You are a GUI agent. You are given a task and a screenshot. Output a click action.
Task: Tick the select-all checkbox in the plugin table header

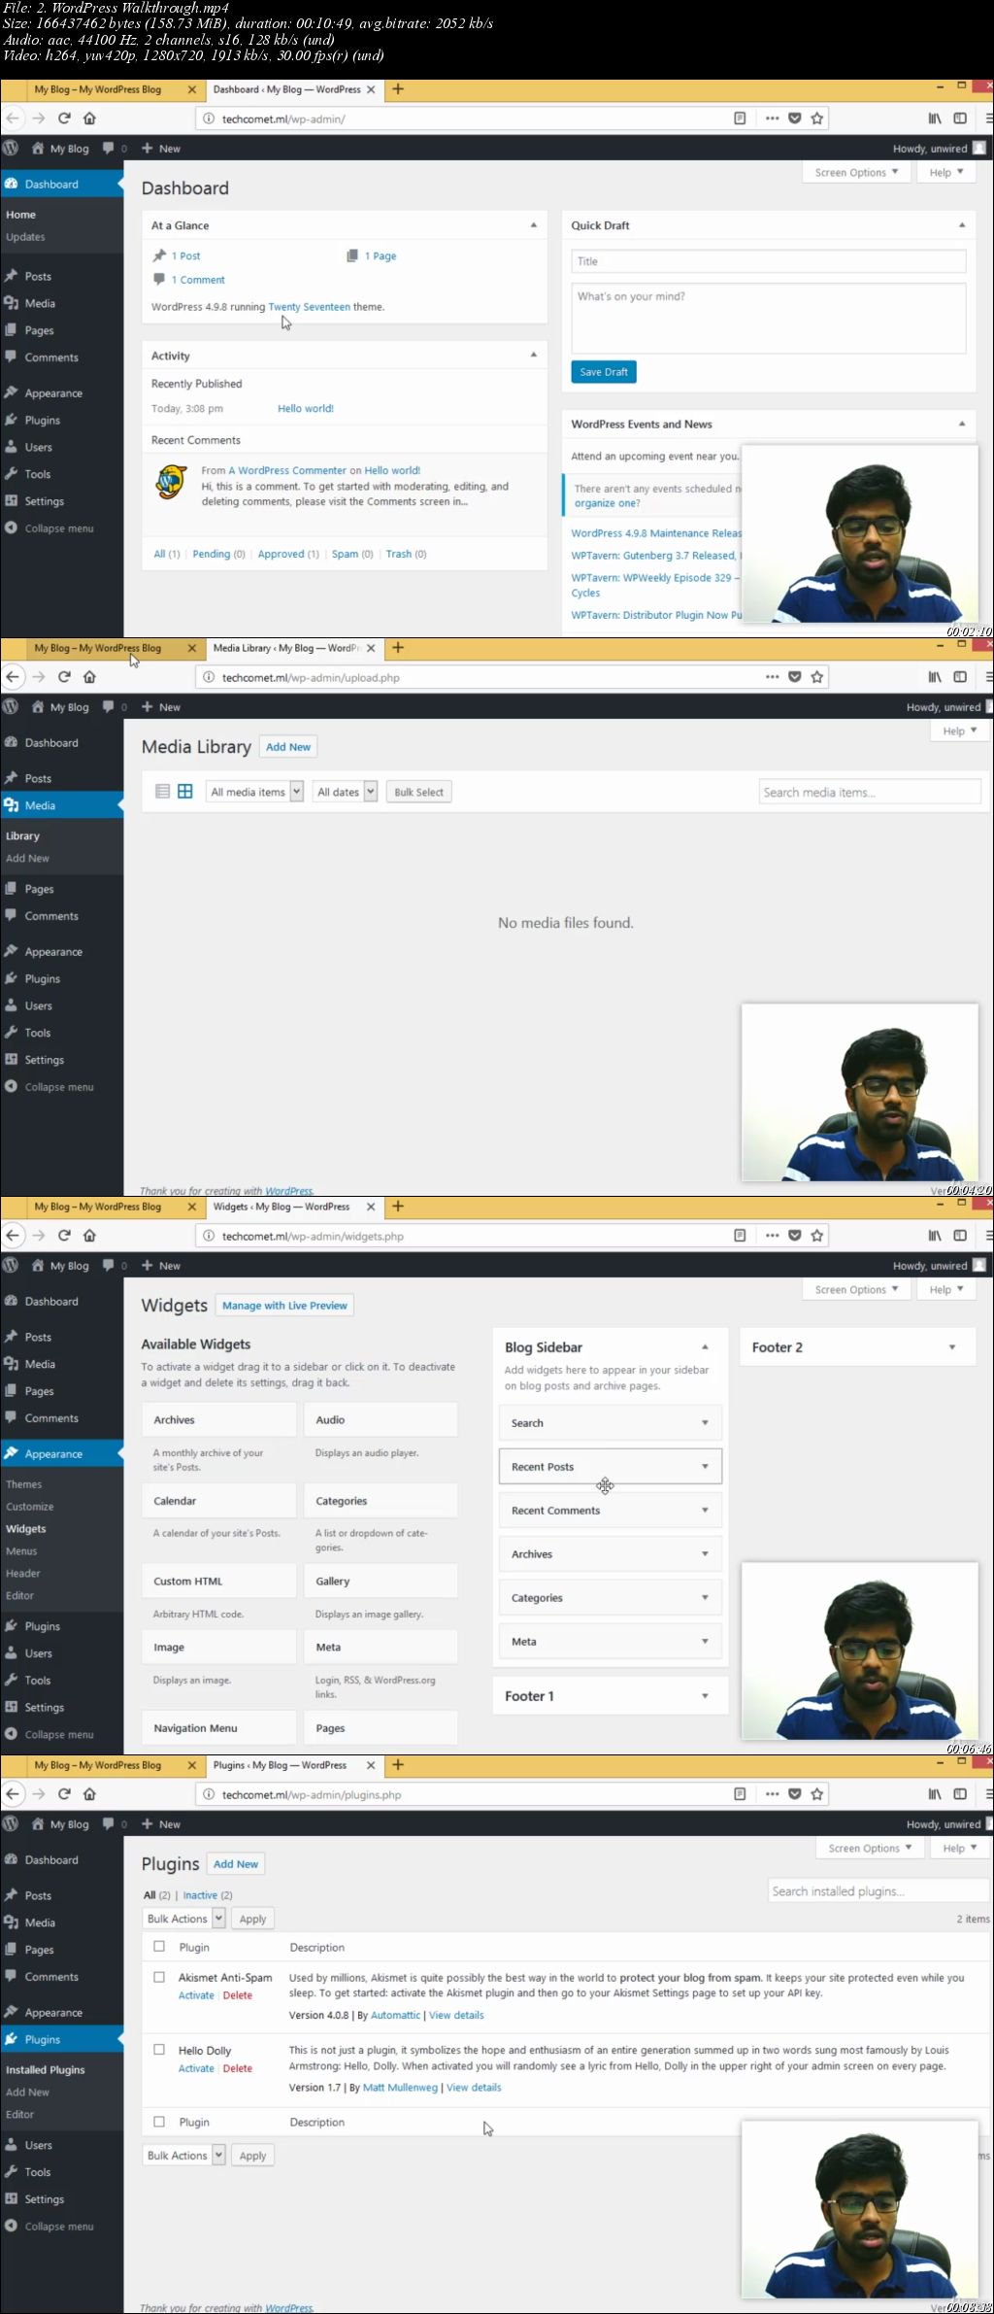tap(159, 1947)
